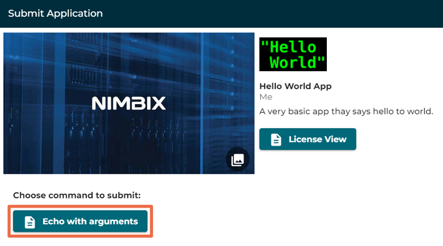Click the Echo with arguments button

point(80,221)
